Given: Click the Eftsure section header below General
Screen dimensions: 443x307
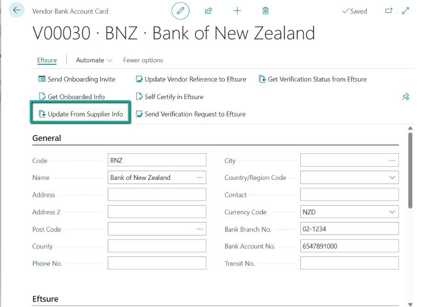Looking at the screenshot, I should pyautogui.click(x=45, y=299).
